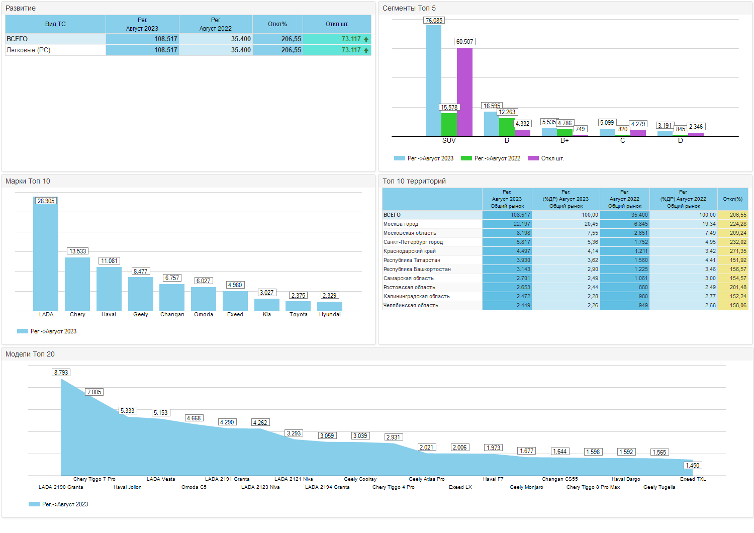The height and width of the screenshot is (533, 754).
Task: Click the Модели Топ 20 legend blue swatch
Action: coord(34,504)
